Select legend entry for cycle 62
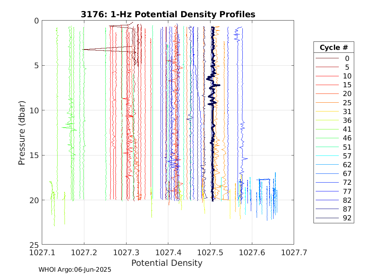 click(x=334, y=165)
